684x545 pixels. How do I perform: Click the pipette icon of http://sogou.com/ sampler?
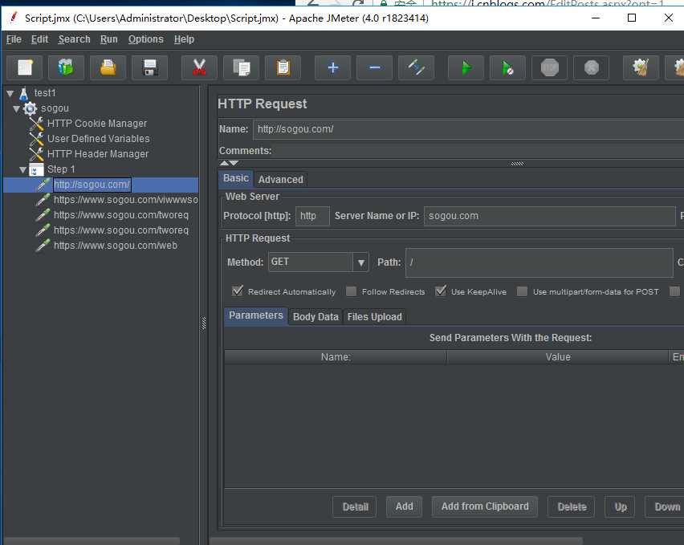[43, 185]
